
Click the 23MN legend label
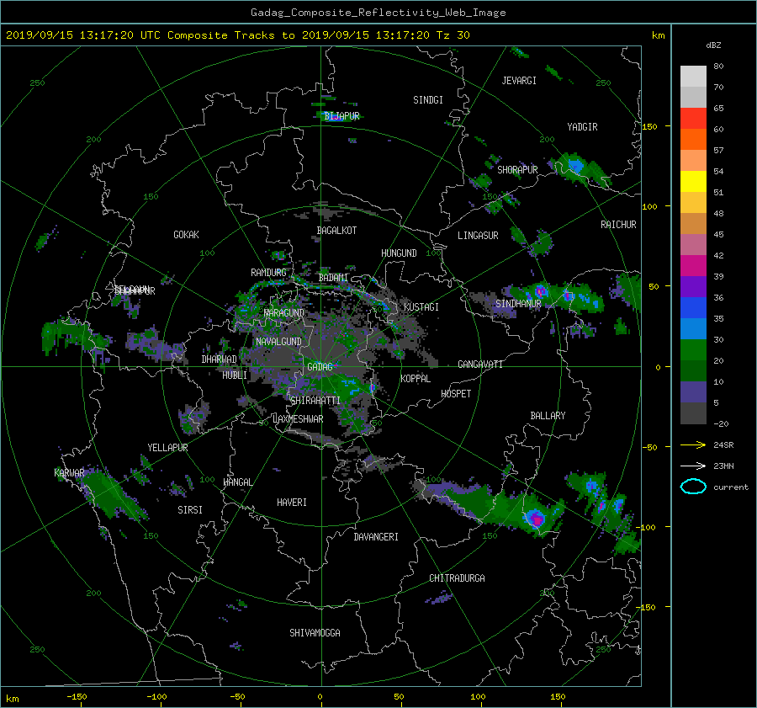coord(723,466)
